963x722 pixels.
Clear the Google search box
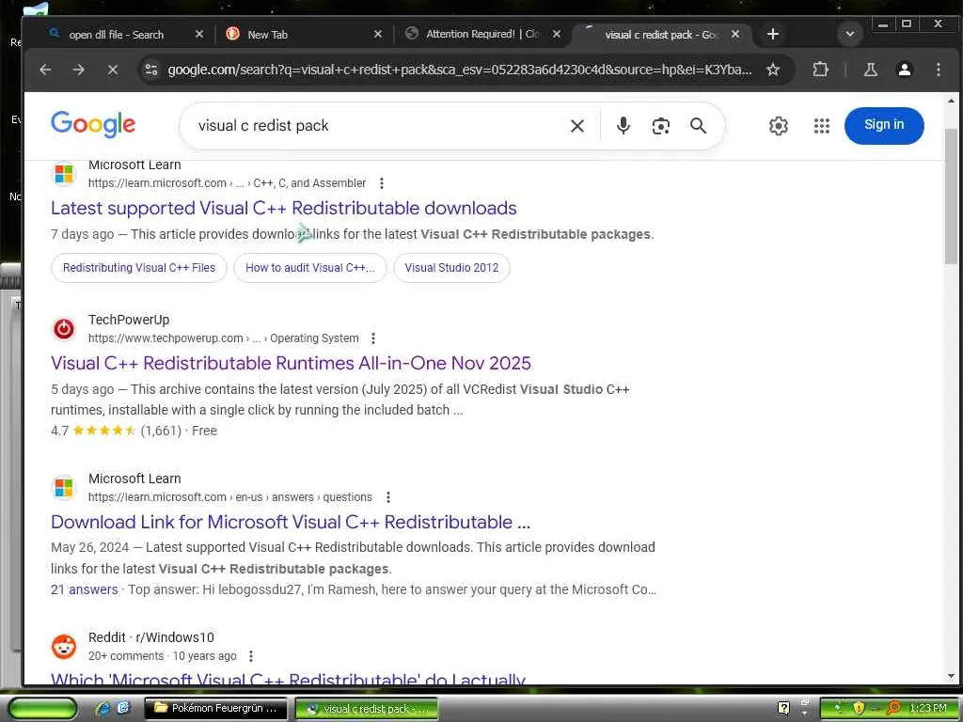tap(577, 126)
